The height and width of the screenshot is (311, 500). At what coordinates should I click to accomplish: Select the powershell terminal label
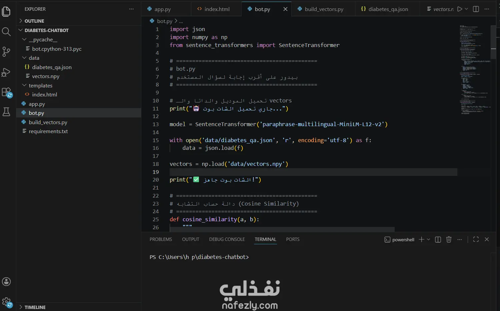tap(399, 240)
